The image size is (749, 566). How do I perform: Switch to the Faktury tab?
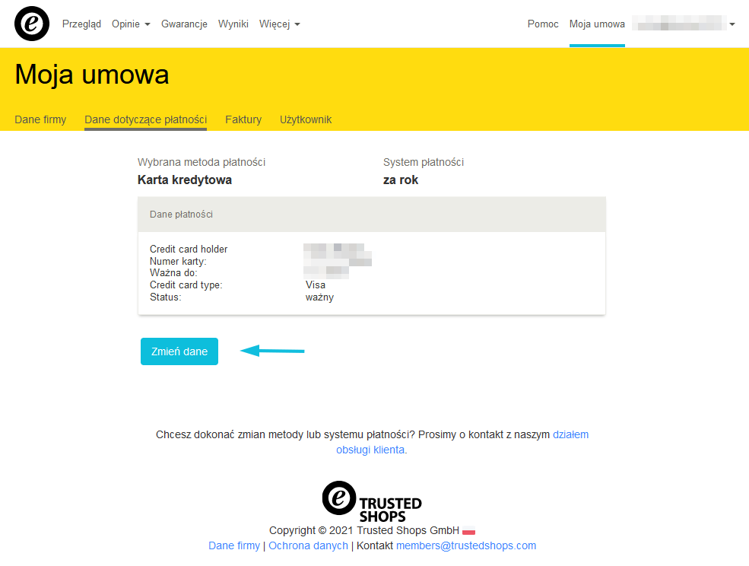[x=243, y=119]
